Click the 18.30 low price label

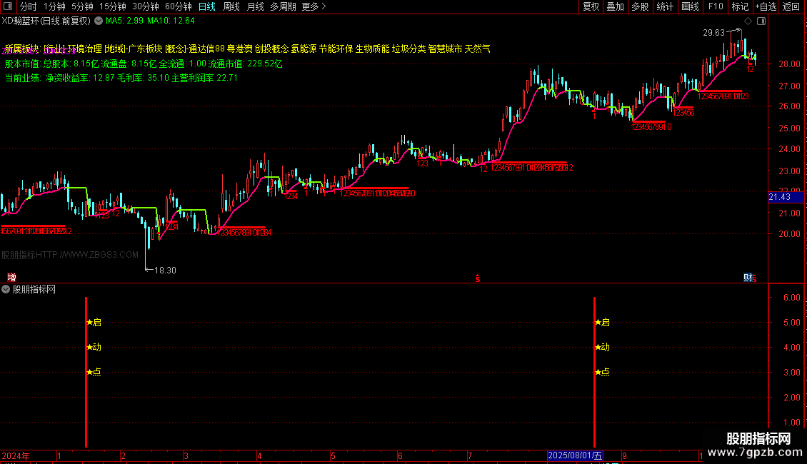pos(165,271)
